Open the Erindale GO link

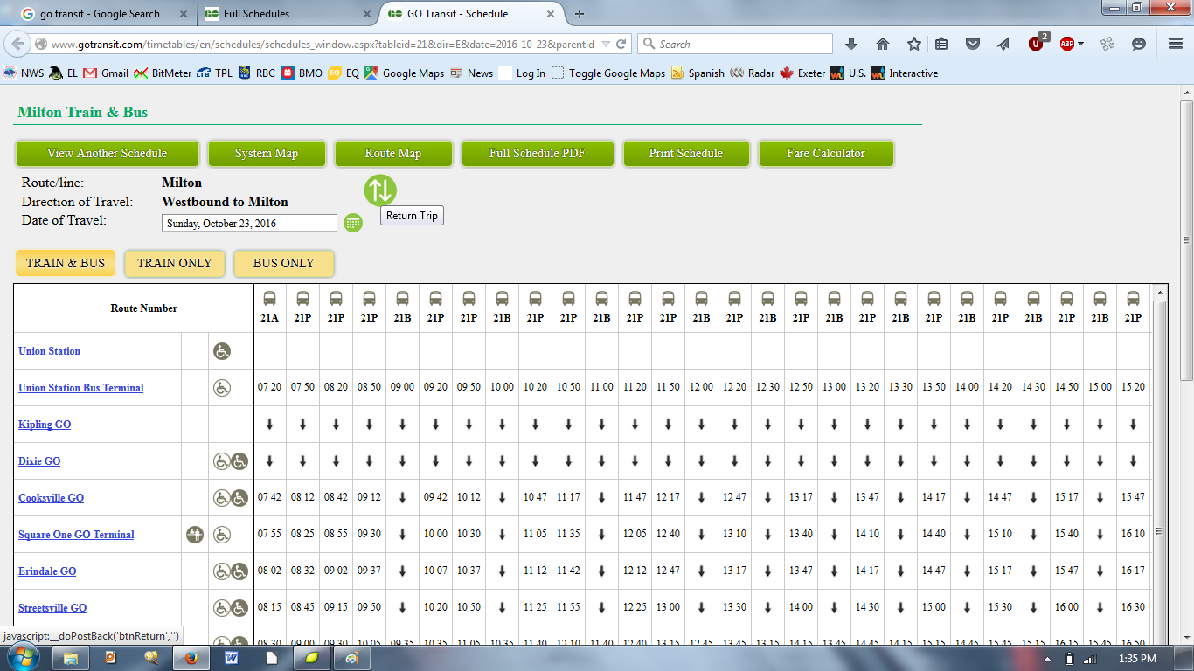click(x=47, y=571)
